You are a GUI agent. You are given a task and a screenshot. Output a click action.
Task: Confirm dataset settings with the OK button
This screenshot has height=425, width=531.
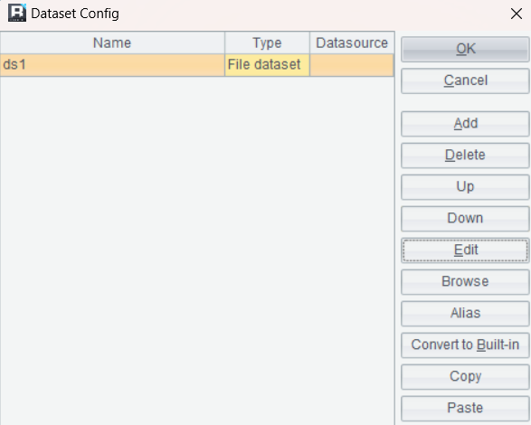click(465, 49)
